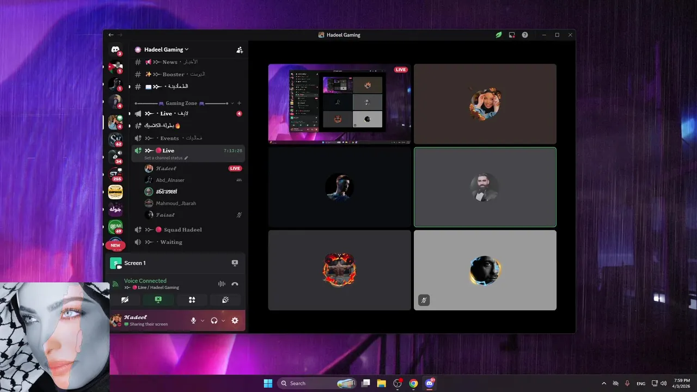Open Discord taskbar icon
The height and width of the screenshot is (392, 697).
tap(430, 383)
